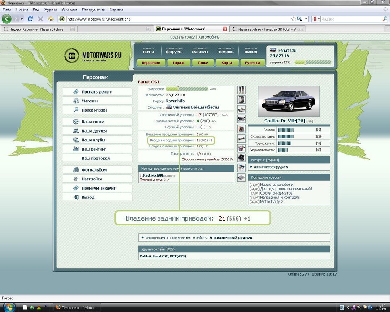Screen dimensions: 390x312
Task: Open the почта link
Action: (148, 52)
